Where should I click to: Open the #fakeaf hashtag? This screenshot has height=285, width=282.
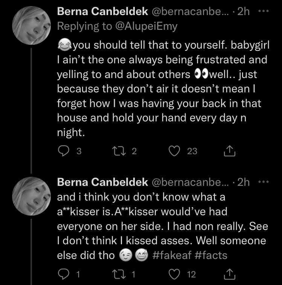[172, 255]
